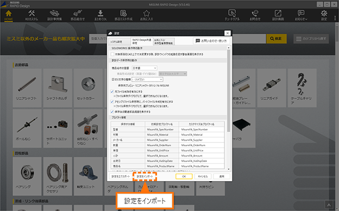Open お気に入り star icon
This screenshot has height=211, width=339.
click(x=146, y=15)
